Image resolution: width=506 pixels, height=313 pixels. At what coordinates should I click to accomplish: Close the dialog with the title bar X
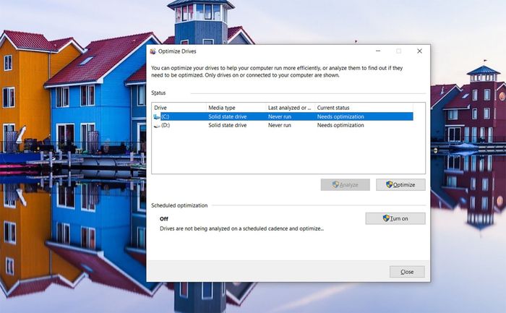pyautogui.click(x=419, y=51)
